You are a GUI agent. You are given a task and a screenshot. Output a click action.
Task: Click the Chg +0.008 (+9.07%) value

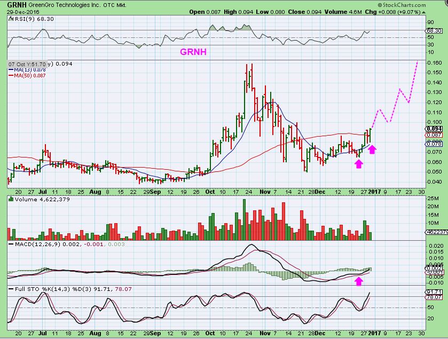[x=393, y=12]
